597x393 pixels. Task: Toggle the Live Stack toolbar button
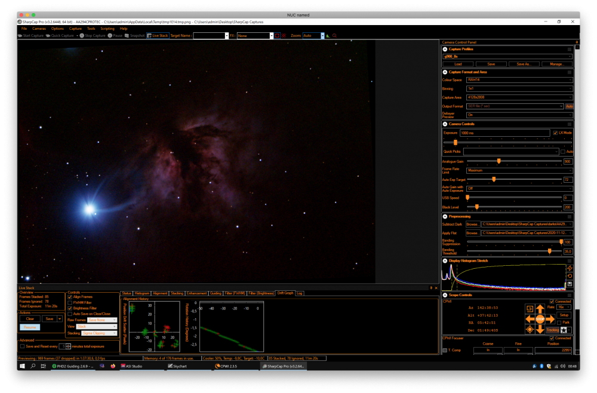tap(158, 35)
